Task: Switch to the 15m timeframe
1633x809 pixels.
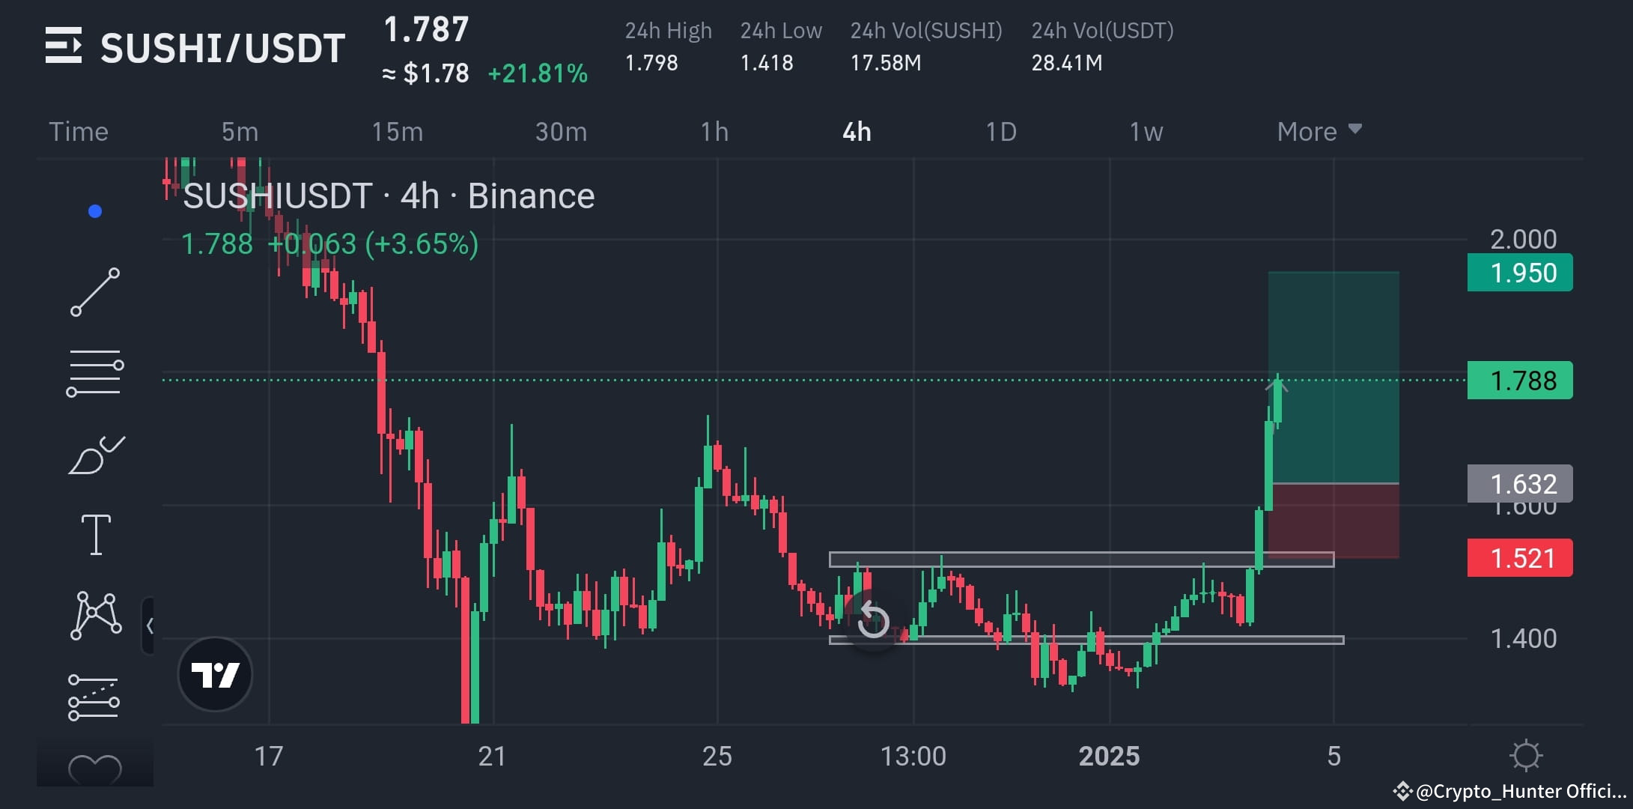Action: [398, 131]
